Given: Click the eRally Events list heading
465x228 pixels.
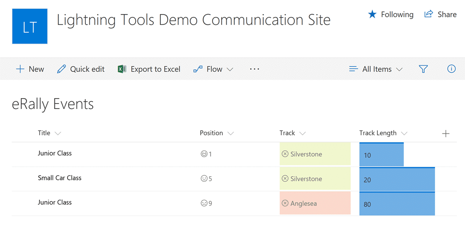Looking at the screenshot, I should point(53,104).
